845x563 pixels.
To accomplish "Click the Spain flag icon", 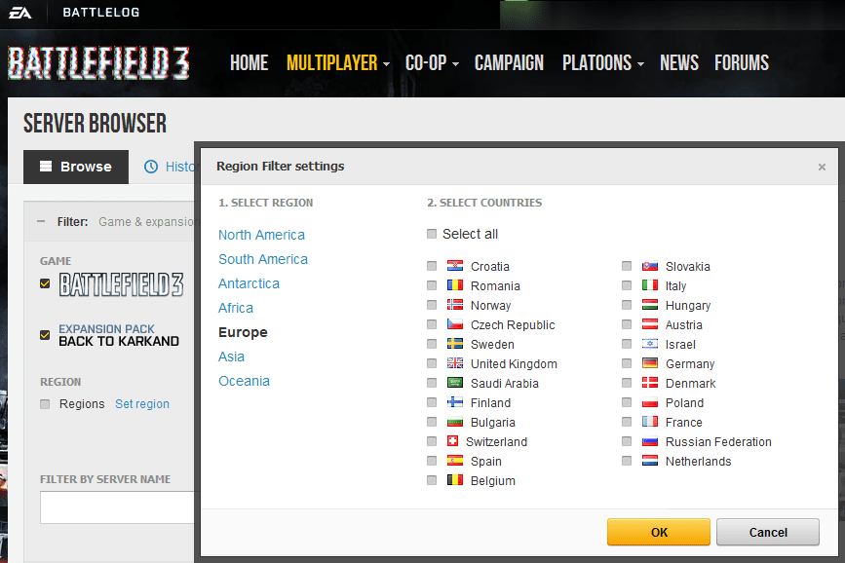I will (x=455, y=461).
